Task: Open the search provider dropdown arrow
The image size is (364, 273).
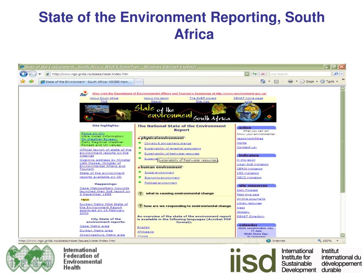Action: [342, 74]
